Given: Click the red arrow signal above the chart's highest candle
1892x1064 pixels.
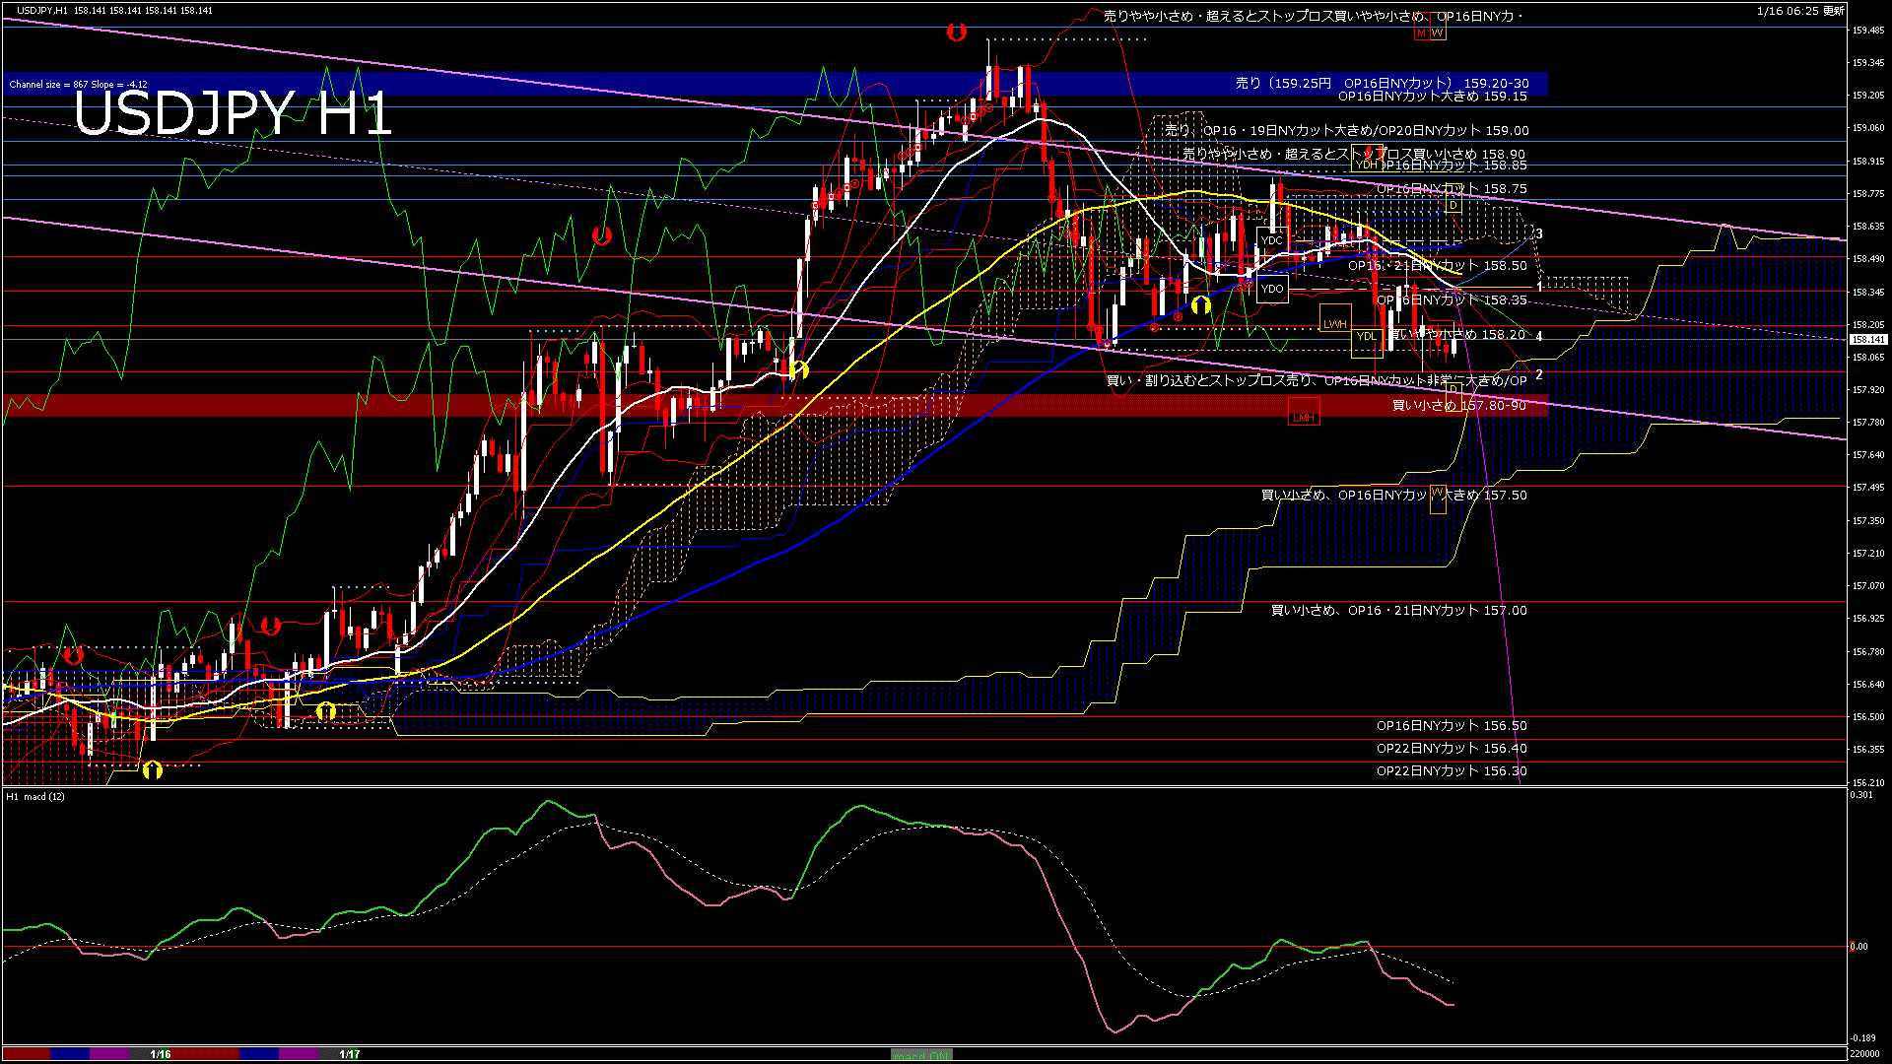Looking at the screenshot, I should click(955, 33).
